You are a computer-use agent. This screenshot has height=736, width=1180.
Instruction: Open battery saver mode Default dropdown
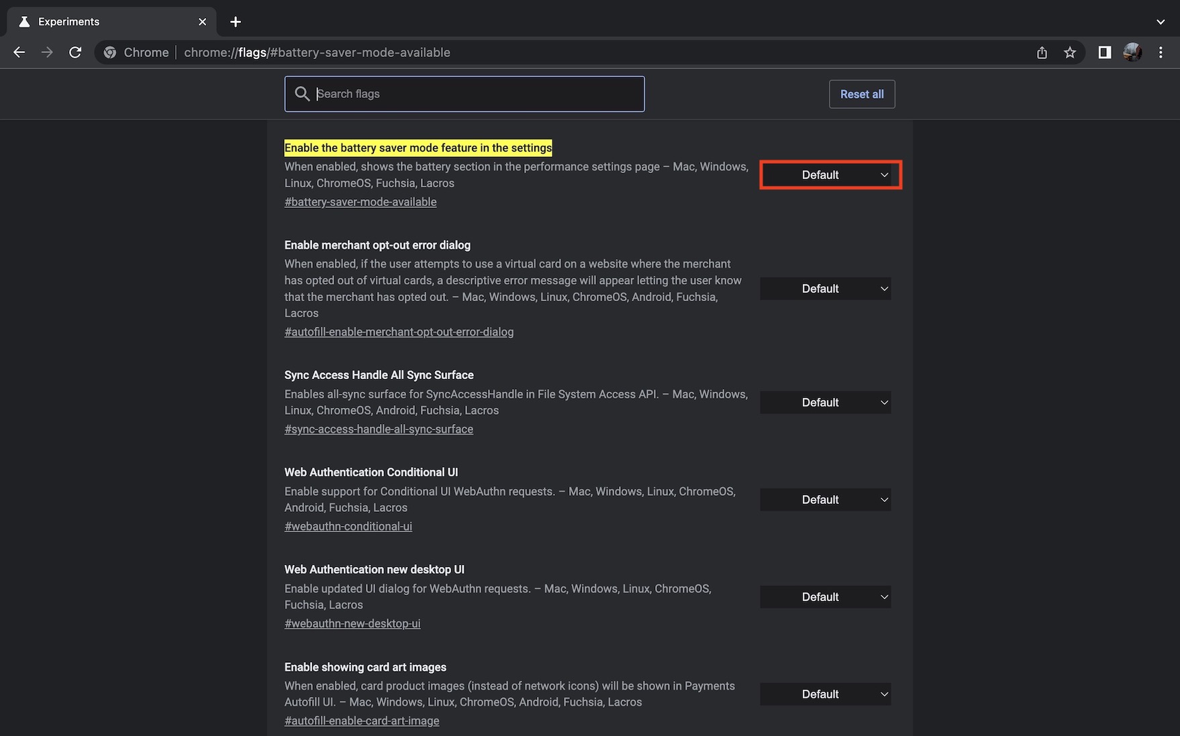click(x=830, y=175)
